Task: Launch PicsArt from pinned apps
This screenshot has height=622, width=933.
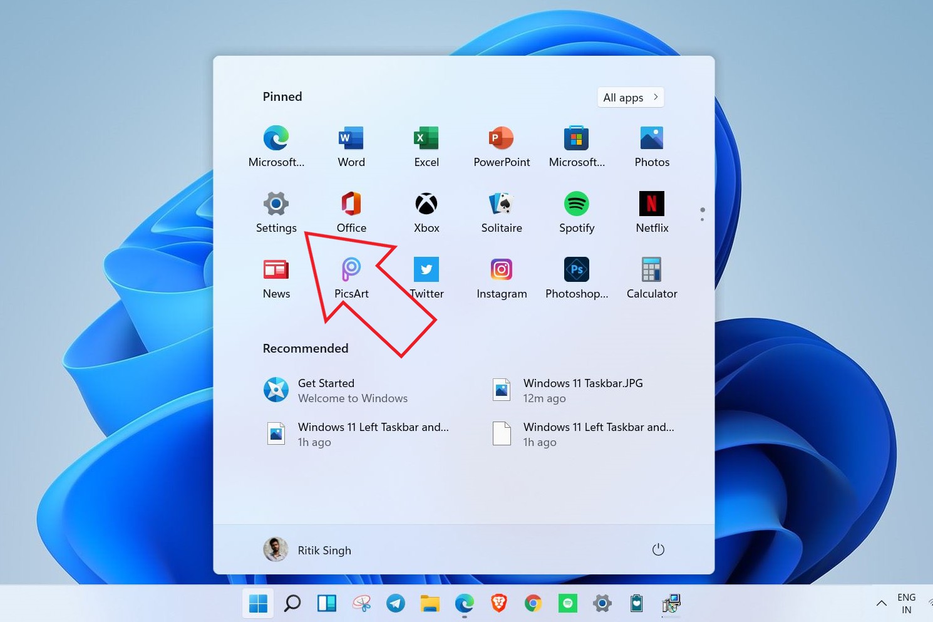Action: pos(351,278)
